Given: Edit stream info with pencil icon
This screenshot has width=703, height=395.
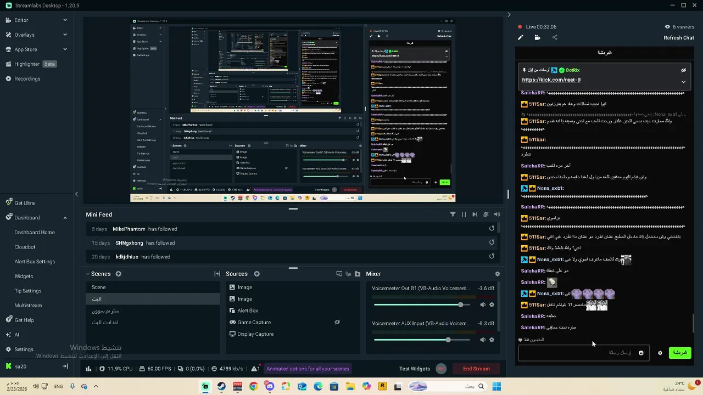Looking at the screenshot, I should pyautogui.click(x=521, y=38).
